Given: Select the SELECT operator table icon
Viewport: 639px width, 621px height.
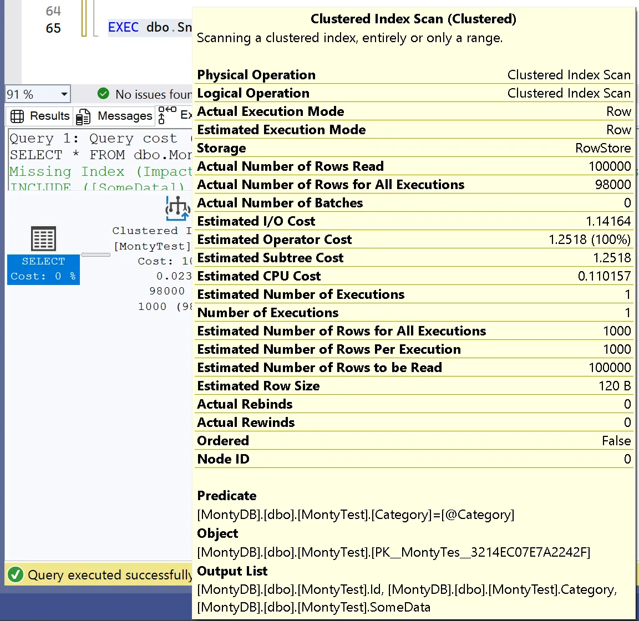Looking at the screenshot, I should point(43,239).
